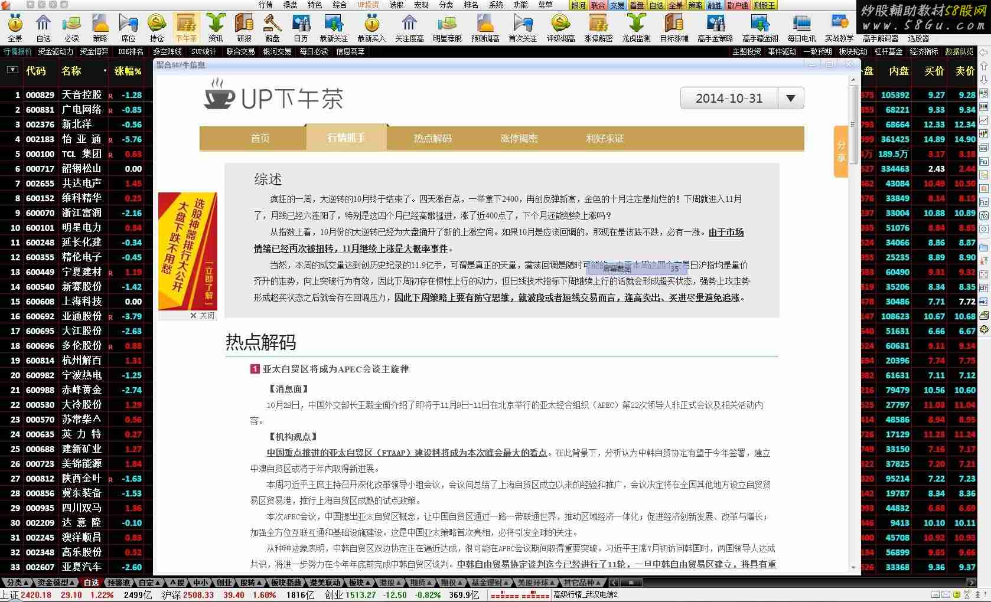This screenshot has height=602, width=991.
Task: Select the DDE排名 sub-tab
Action: click(131, 51)
